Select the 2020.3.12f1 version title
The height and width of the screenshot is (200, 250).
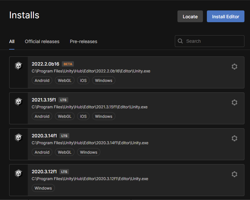44,172
